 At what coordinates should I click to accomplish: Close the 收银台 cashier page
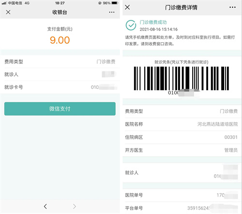point(8,12)
